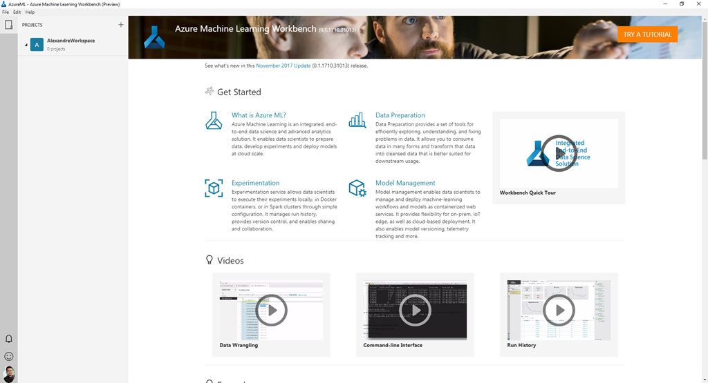Open the November 2017 Update link
The height and width of the screenshot is (383, 708).
point(283,66)
